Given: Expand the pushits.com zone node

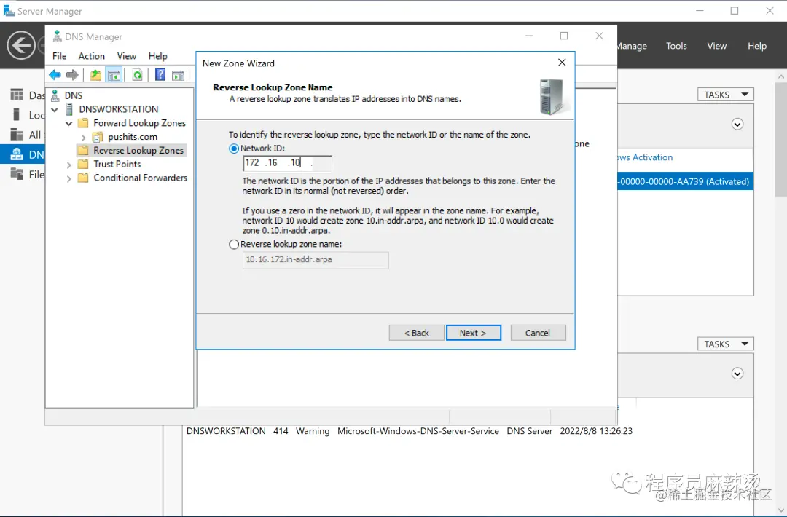Looking at the screenshot, I should (83, 137).
